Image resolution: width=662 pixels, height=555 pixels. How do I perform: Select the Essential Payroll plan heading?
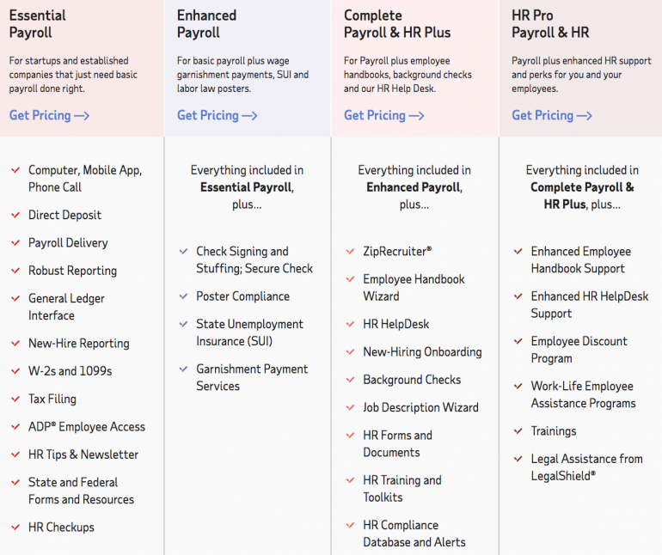pos(38,24)
